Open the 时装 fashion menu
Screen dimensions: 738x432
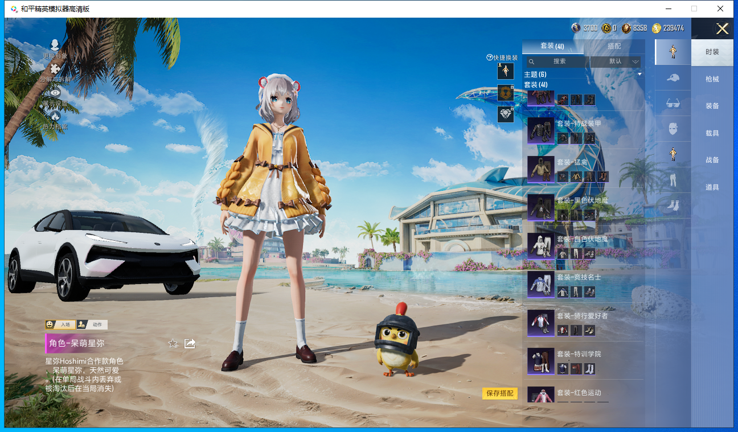(x=712, y=52)
